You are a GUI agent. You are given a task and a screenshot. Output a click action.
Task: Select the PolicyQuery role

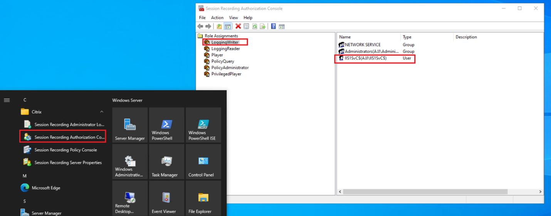tap(219, 61)
